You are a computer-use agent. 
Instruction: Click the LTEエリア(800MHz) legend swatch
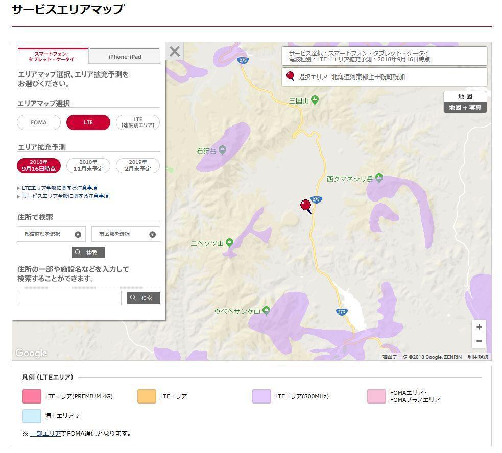click(261, 396)
